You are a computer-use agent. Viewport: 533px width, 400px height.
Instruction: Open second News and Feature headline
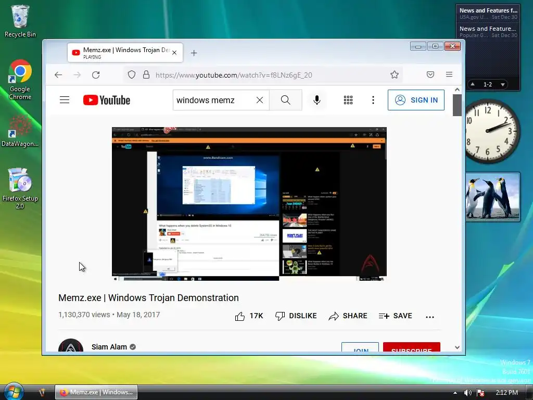pos(488,32)
